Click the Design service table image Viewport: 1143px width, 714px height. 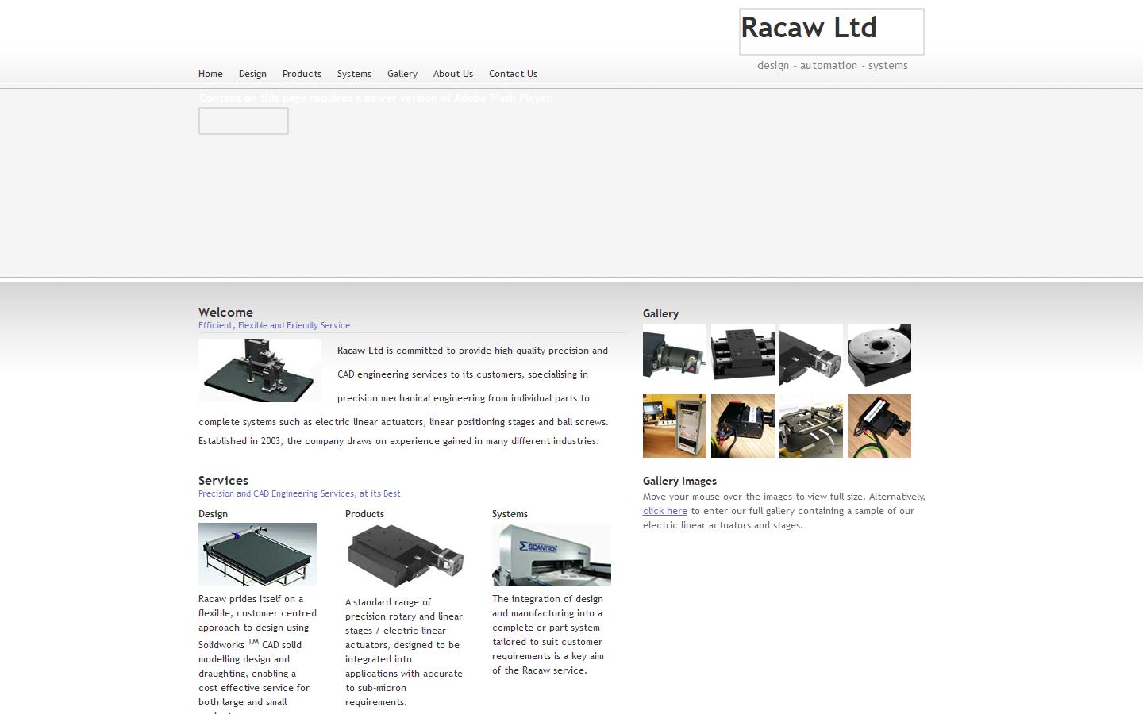click(258, 555)
